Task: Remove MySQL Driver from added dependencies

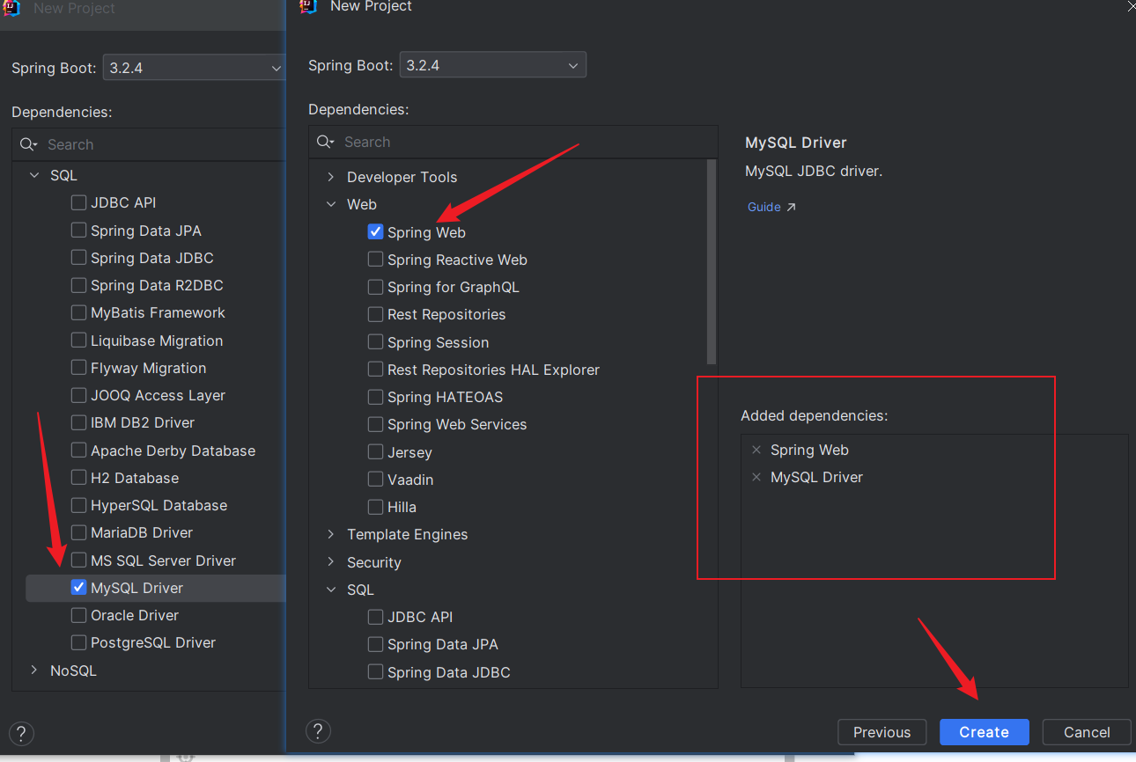Action: (756, 477)
